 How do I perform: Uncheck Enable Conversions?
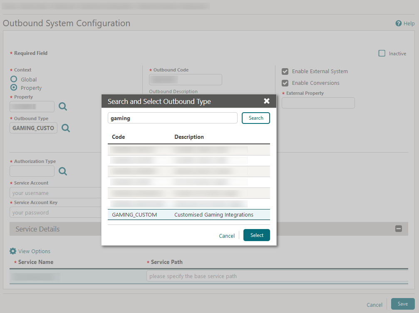pyautogui.click(x=285, y=83)
